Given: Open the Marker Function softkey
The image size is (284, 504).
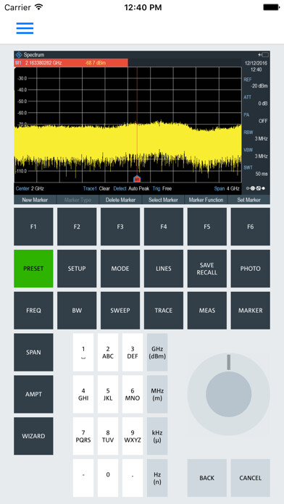Looking at the screenshot, I should coord(206,200).
